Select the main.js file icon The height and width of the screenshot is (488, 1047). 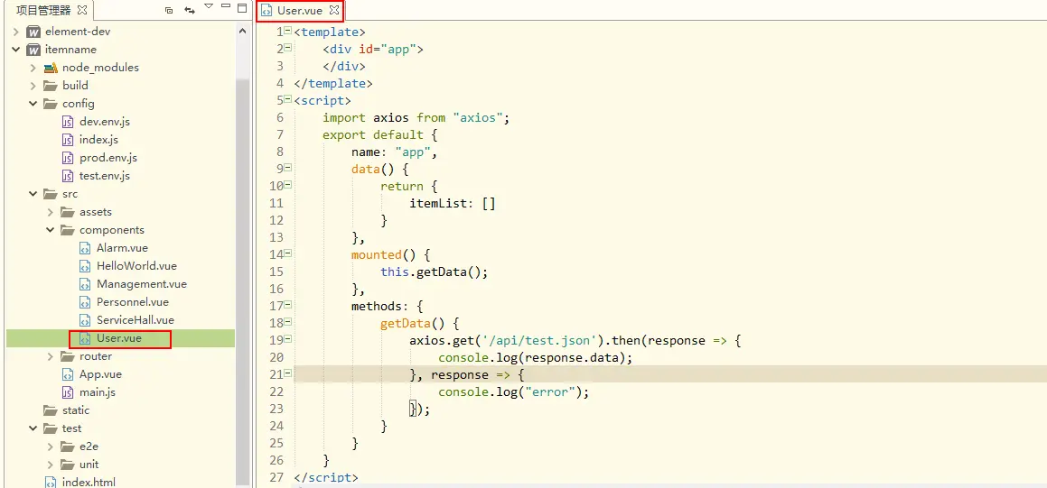[x=68, y=392]
